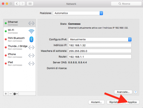Select PAN Bluetooth in service list
The width and height of the screenshot is (143, 108).
pyautogui.click(x=20, y=39)
